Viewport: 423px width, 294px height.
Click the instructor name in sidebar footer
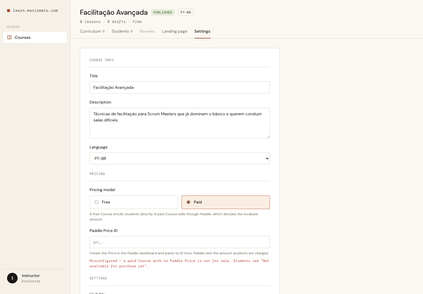click(31, 276)
